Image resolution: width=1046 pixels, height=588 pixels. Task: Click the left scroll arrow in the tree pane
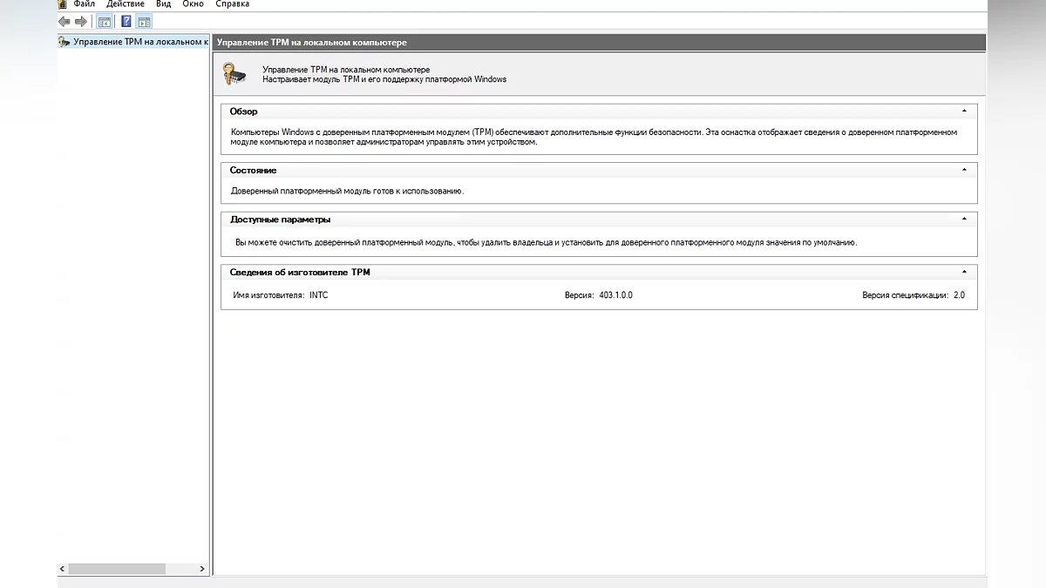point(62,569)
